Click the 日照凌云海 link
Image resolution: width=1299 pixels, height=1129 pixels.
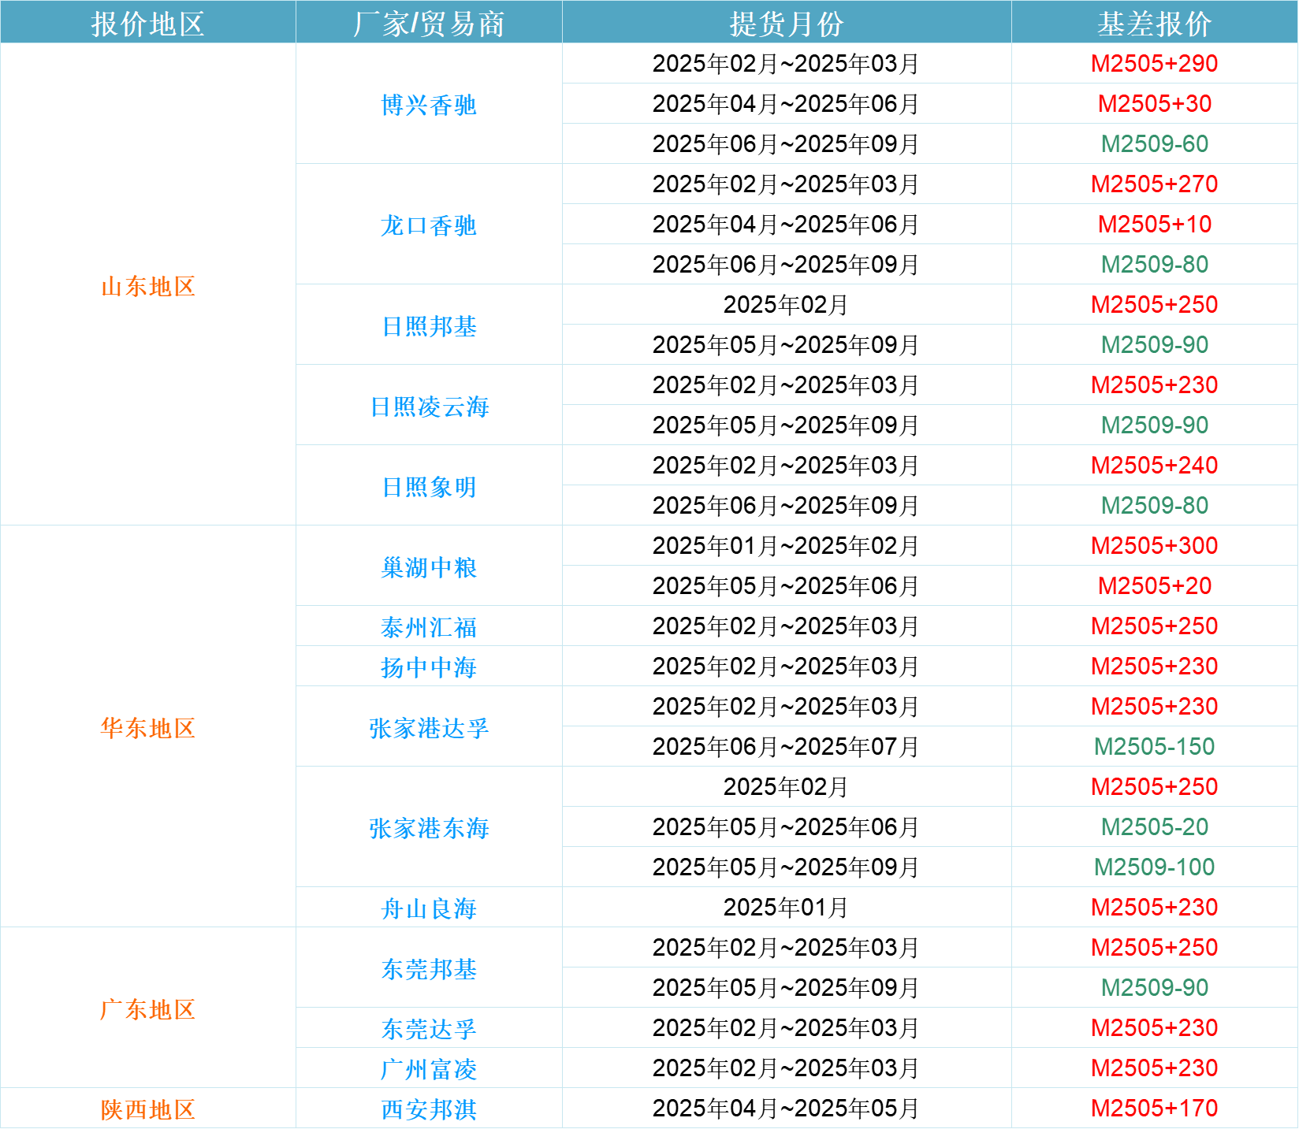click(429, 407)
